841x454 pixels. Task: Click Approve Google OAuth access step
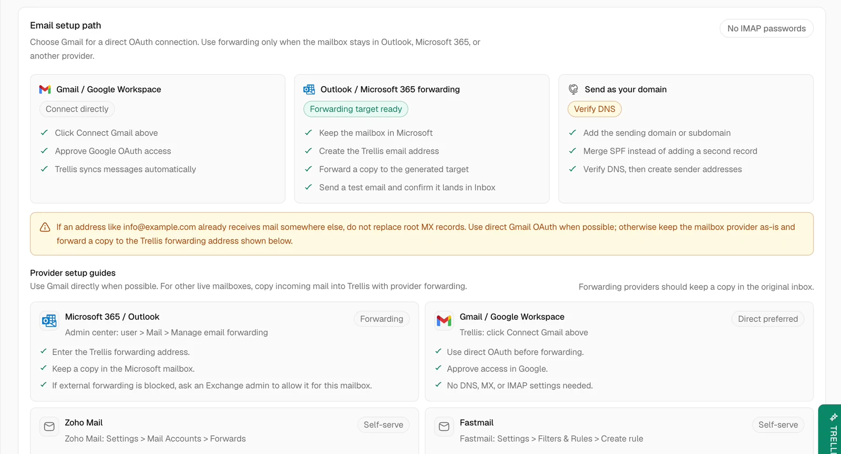(x=113, y=151)
